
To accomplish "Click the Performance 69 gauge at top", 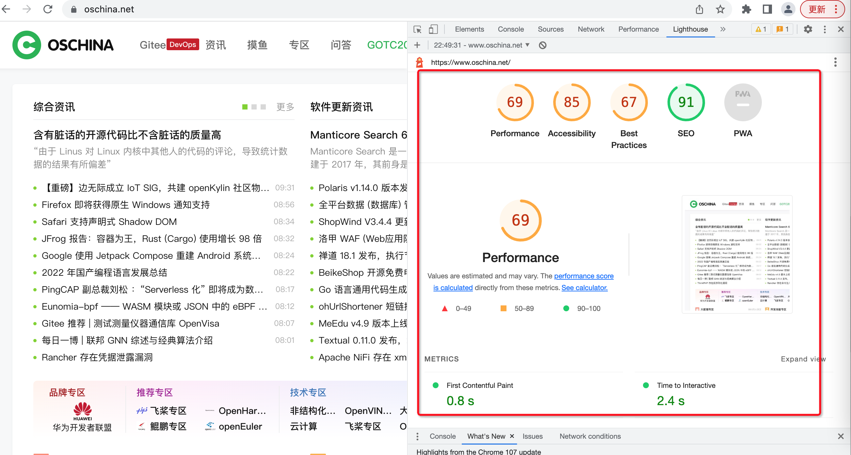I will click(x=515, y=102).
